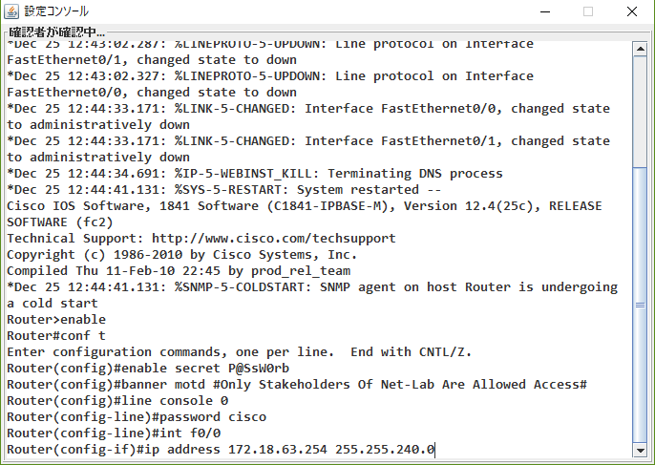This screenshot has height=465, width=655.
Task: Click the scrollbar down arrow
Action: click(640, 451)
